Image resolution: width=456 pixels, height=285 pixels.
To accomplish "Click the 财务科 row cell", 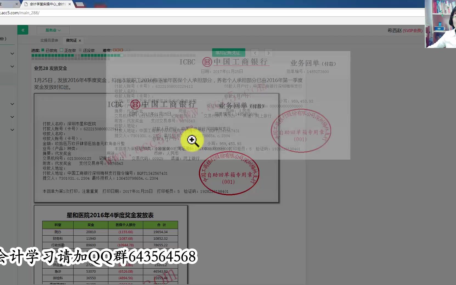I will [58, 239].
